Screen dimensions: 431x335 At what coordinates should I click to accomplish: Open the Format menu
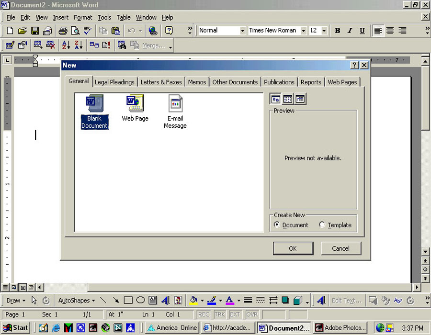[83, 17]
